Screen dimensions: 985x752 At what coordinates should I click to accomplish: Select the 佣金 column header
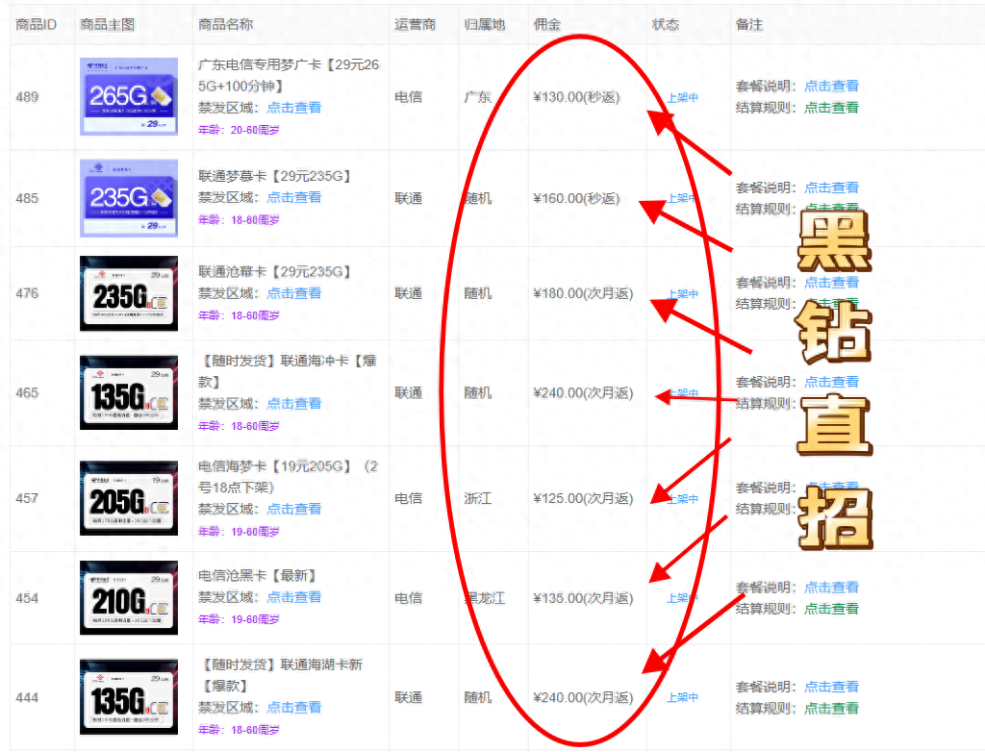coord(546,24)
